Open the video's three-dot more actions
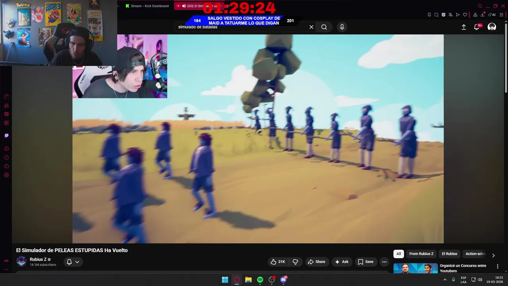This screenshot has height=286, width=508. (x=384, y=262)
